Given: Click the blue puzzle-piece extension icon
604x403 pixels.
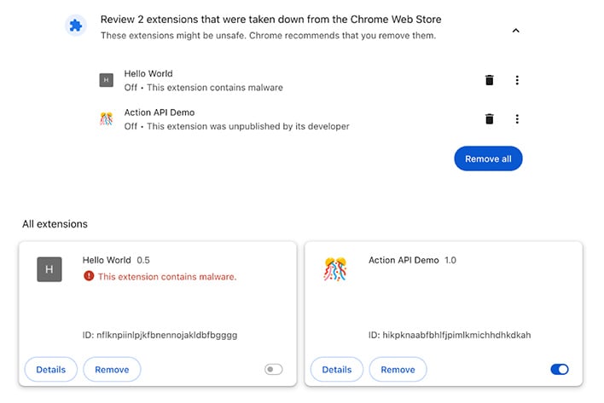Looking at the screenshot, I should click(x=75, y=26).
